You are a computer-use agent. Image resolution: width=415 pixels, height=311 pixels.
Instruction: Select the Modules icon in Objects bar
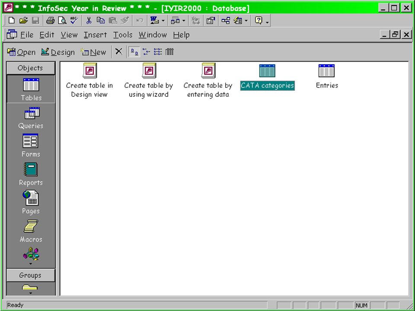[31, 254]
